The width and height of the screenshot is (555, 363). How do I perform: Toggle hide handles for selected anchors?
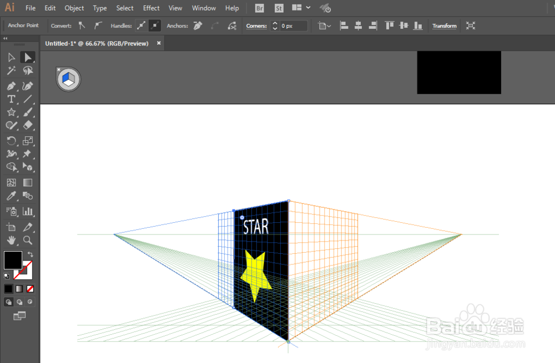[155, 25]
